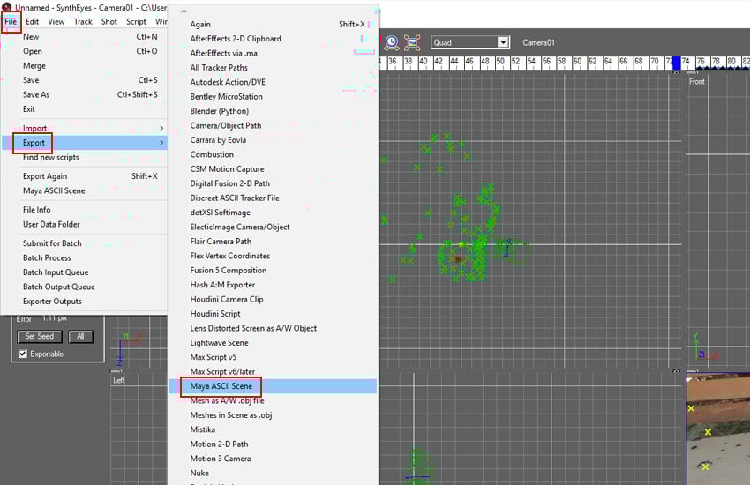Select Nuke exporter

[274, 473]
